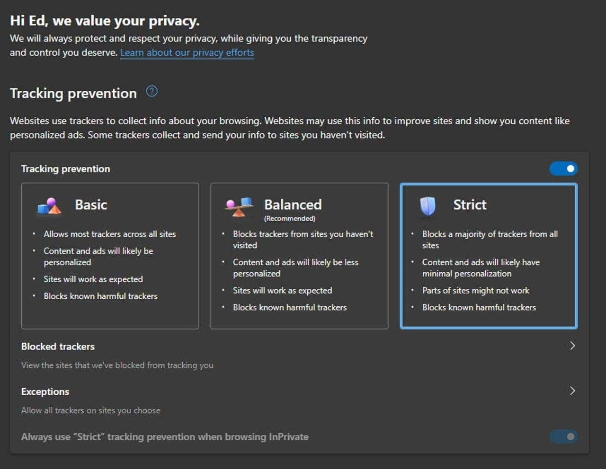Select the Basic title text
The image size is (606, 469).
(91, 205)
